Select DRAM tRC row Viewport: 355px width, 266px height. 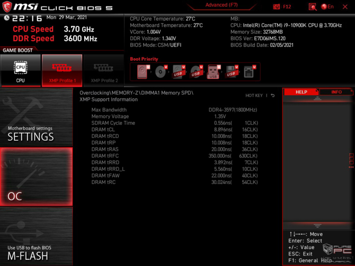(x=174, y=182)
